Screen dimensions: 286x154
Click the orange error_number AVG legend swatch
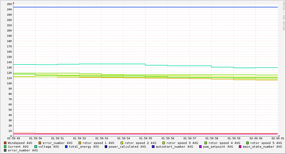pos(40,143)
